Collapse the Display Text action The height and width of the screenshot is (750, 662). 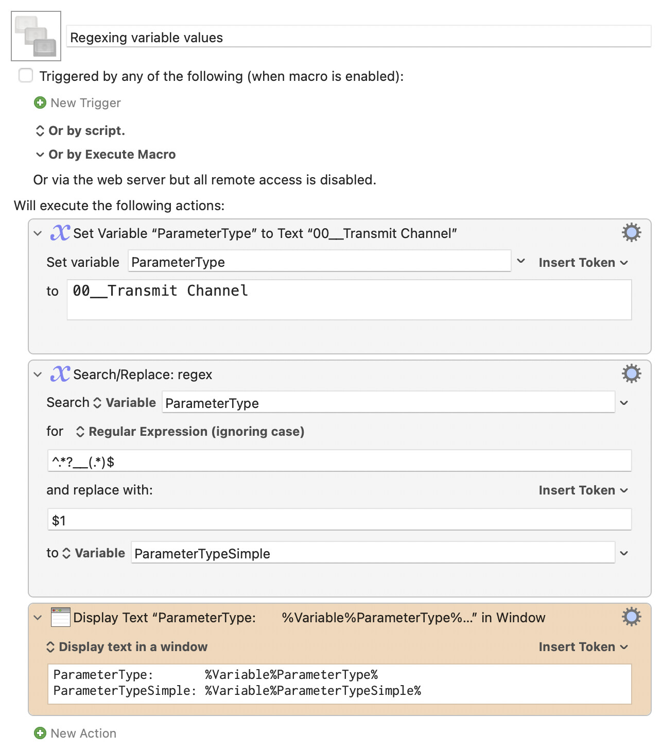38,618
